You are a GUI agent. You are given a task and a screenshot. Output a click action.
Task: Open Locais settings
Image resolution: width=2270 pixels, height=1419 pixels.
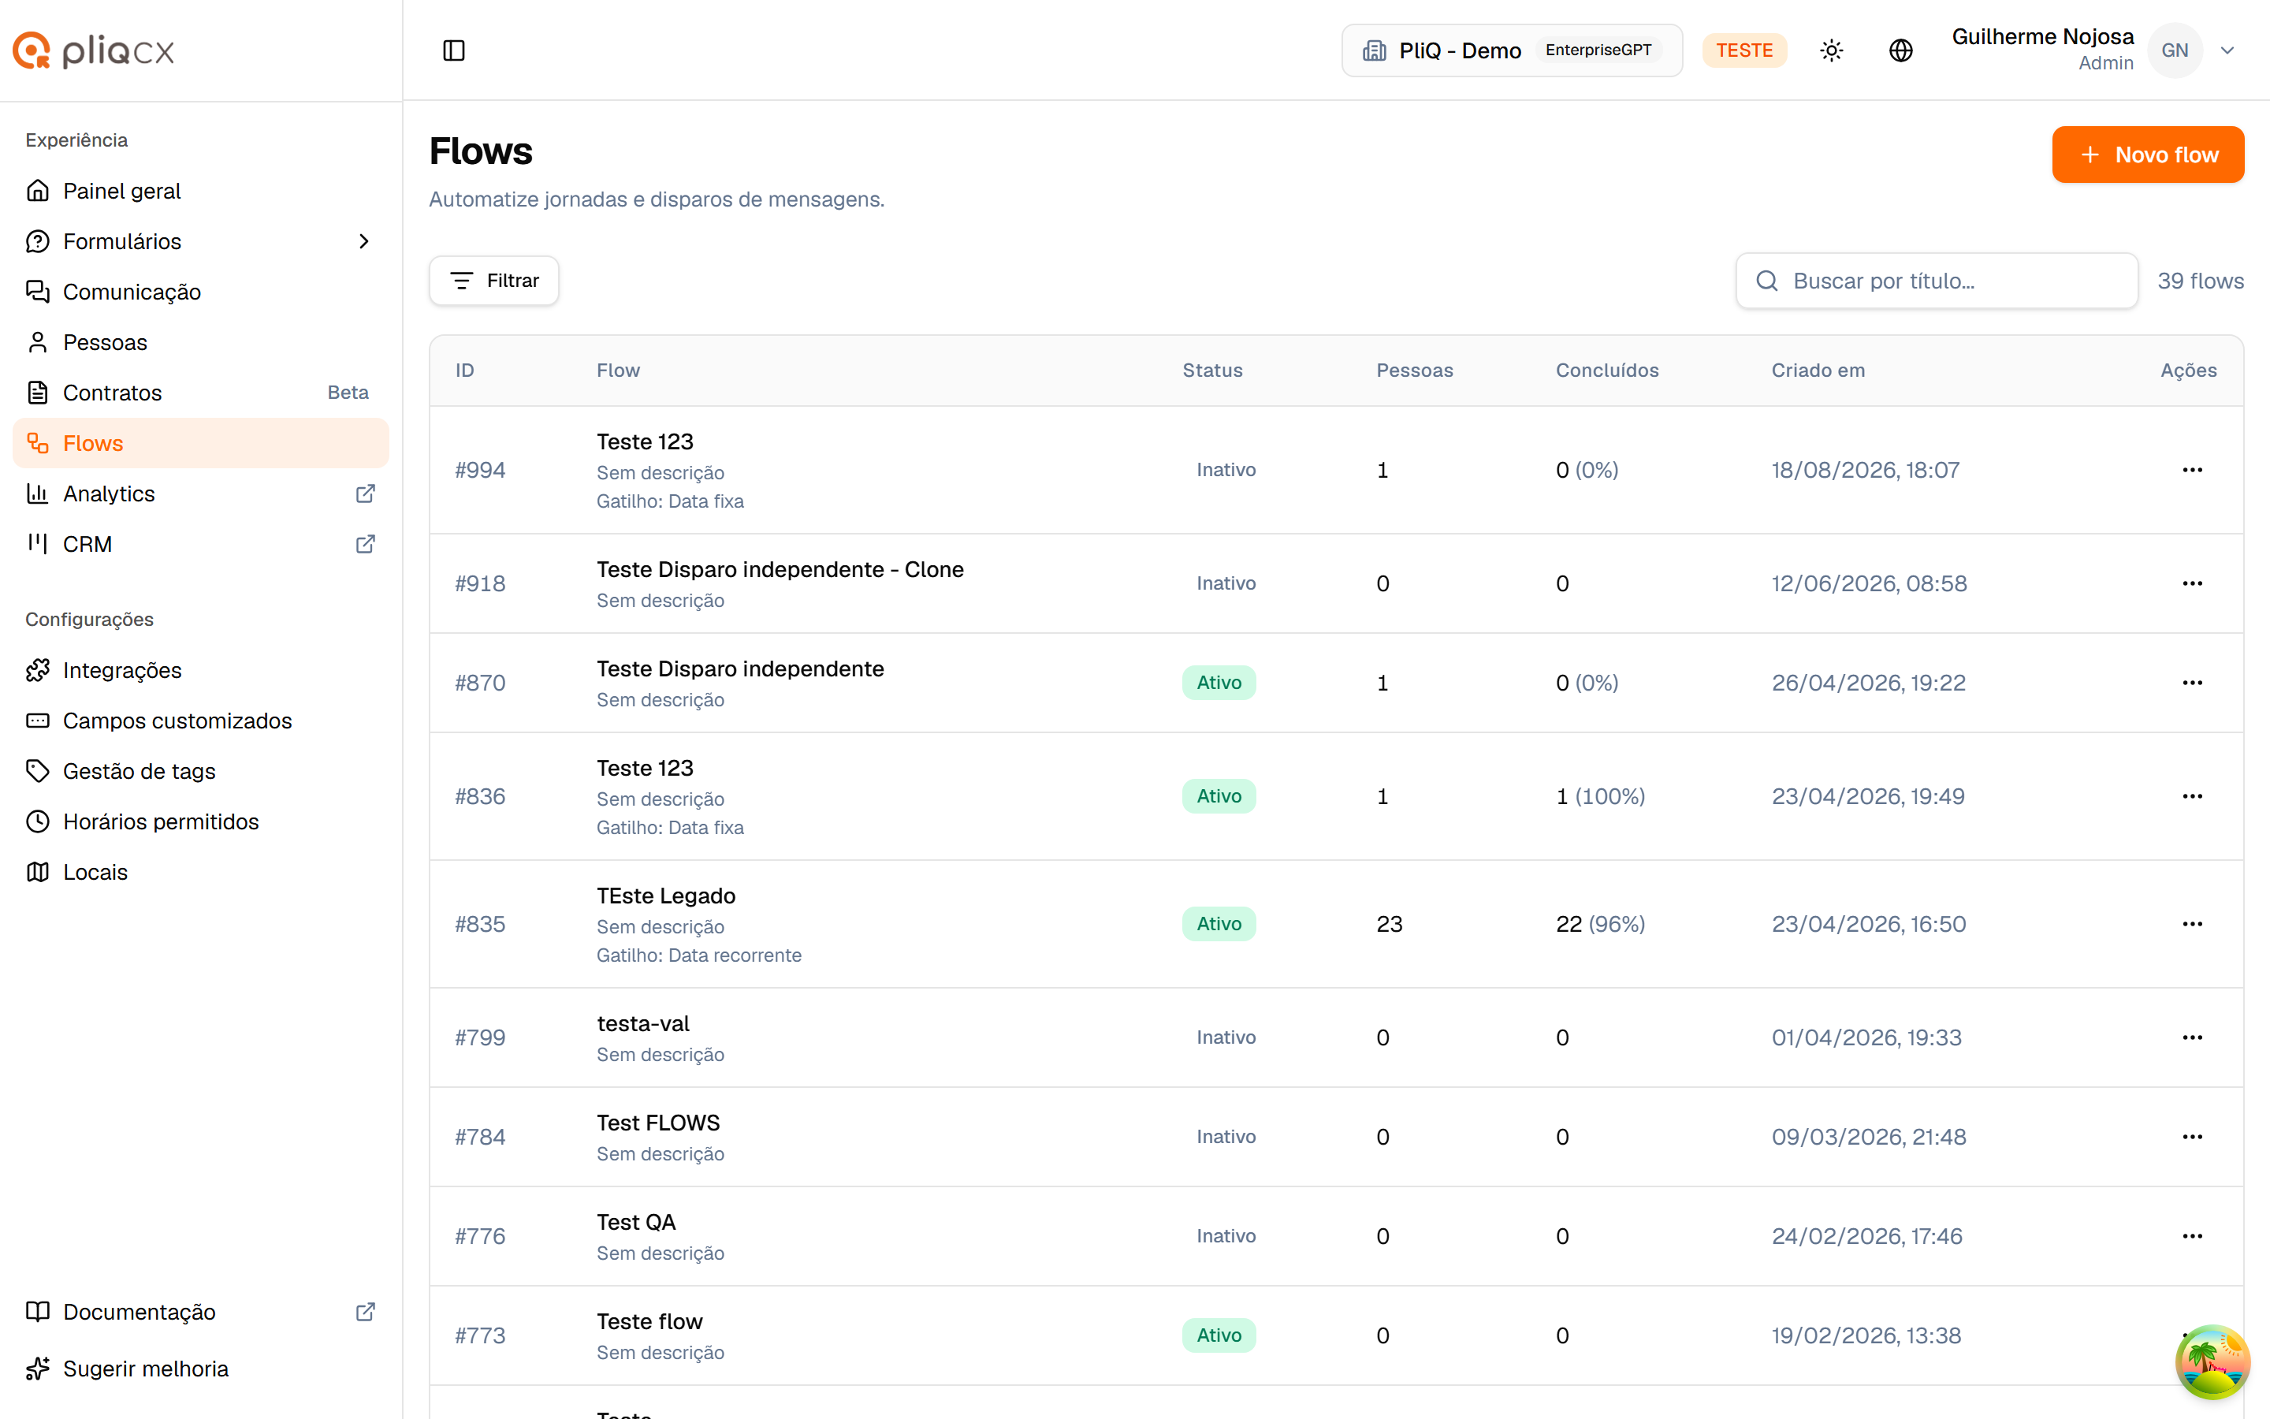click(x=201, y=872)
